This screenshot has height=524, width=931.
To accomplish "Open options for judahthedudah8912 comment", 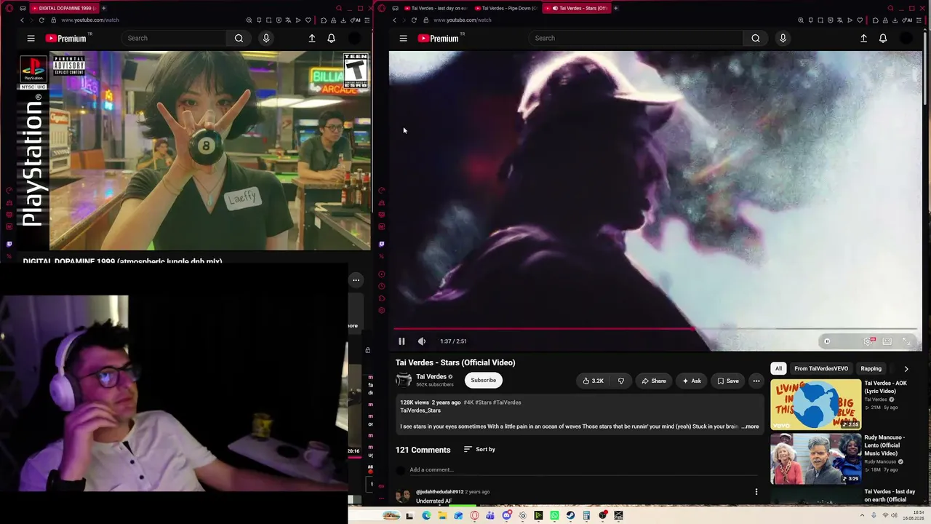I will [x=756, y=492].
